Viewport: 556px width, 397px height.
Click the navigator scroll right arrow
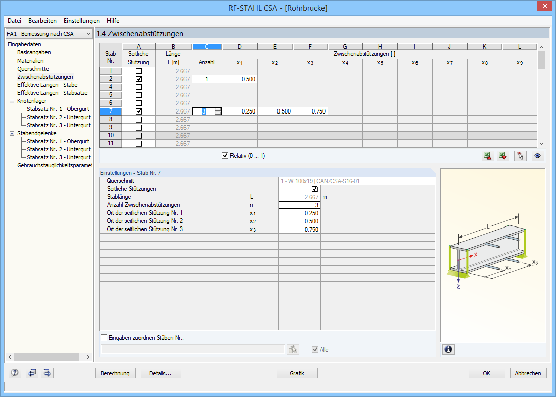click(x=88, y=357)
